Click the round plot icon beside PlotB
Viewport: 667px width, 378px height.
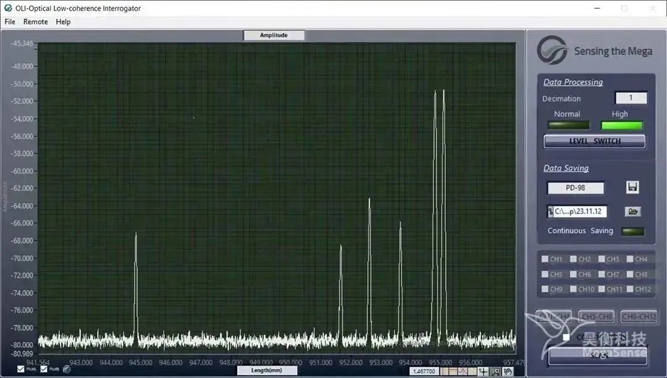[x=67, y=369]
